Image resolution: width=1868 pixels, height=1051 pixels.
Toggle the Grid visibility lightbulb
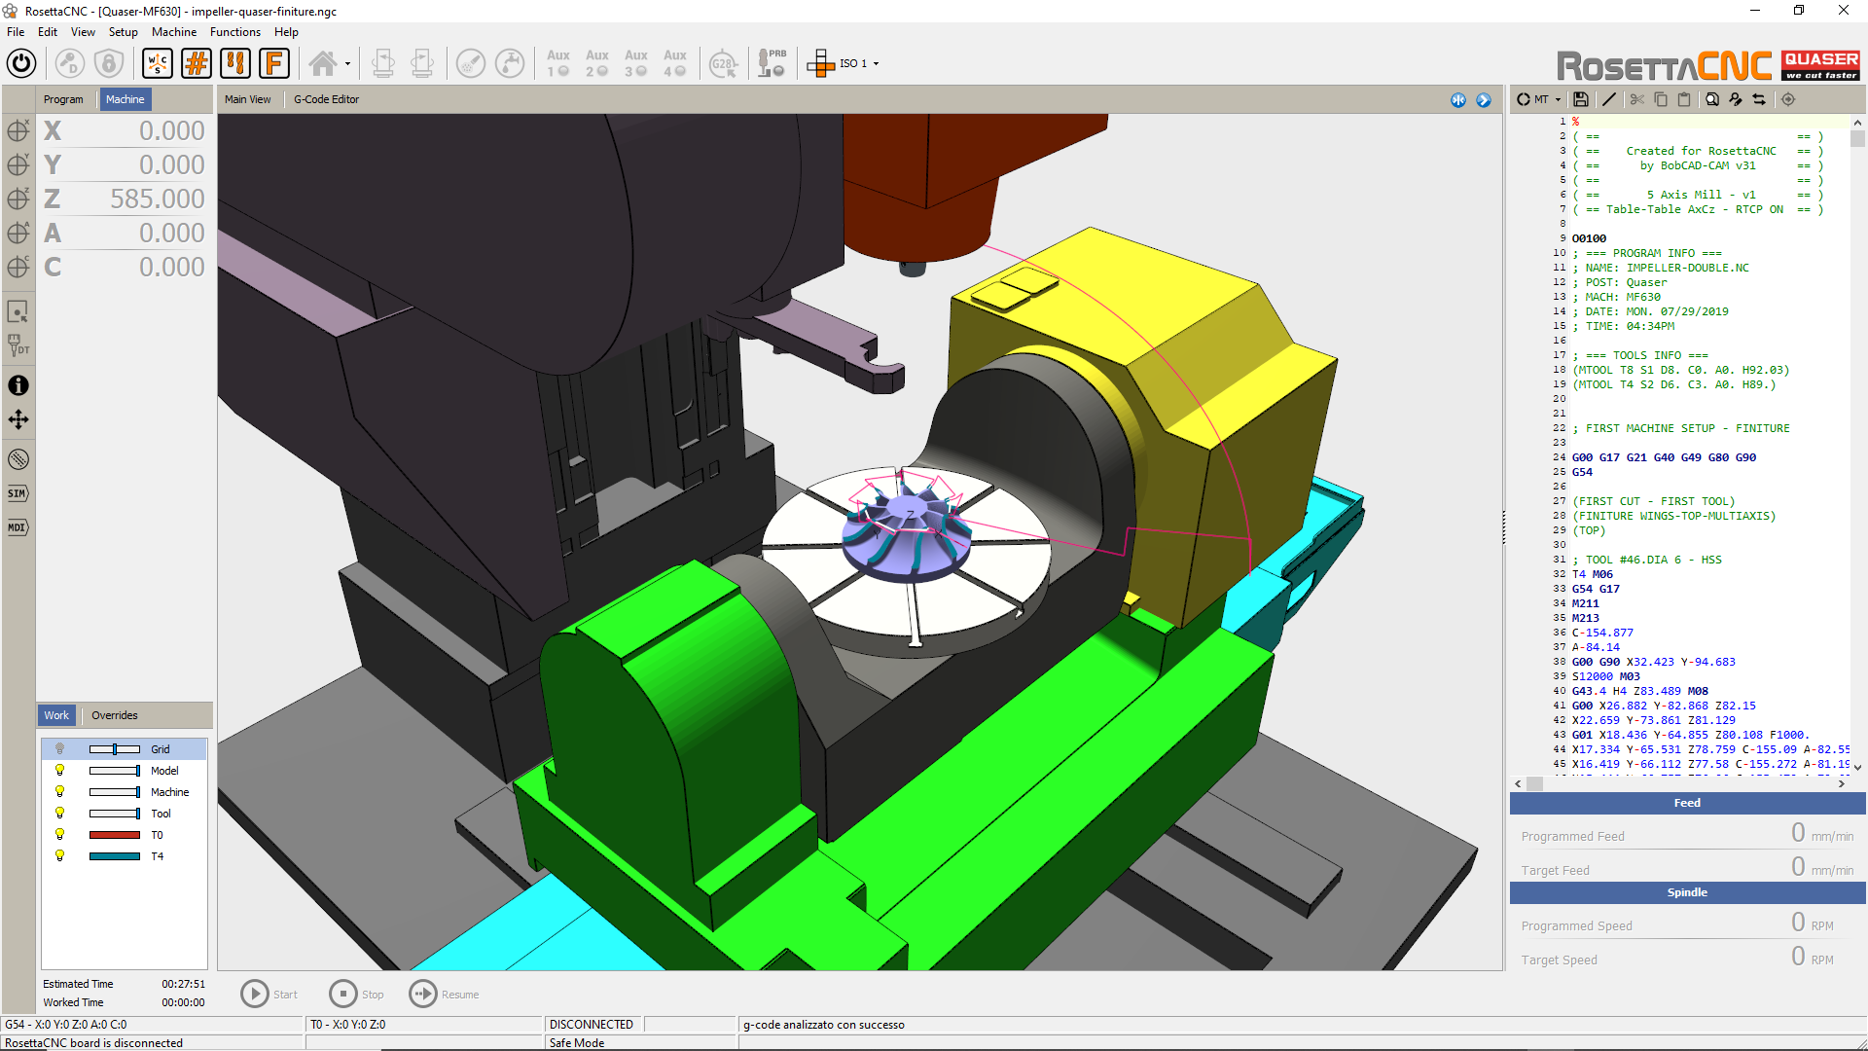click(x=59, y=749)
